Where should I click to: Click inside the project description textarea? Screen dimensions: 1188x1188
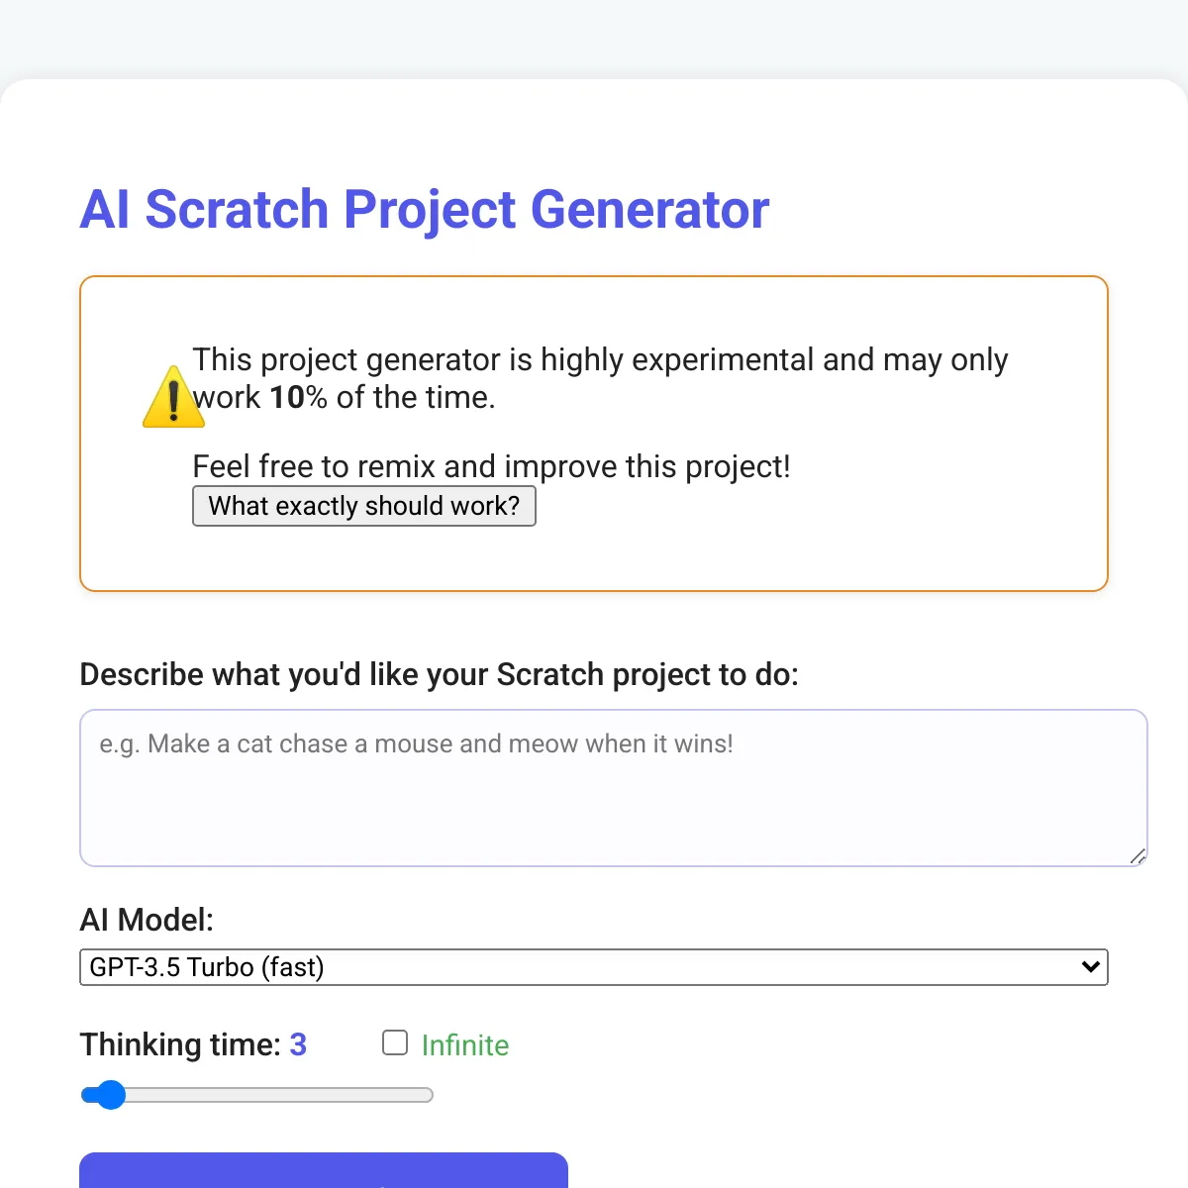[x=613, y=787]
